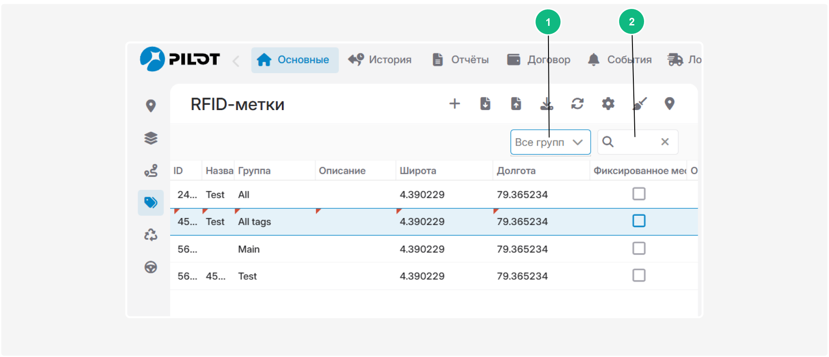Open the Основные tab

(x=295, y=60)
